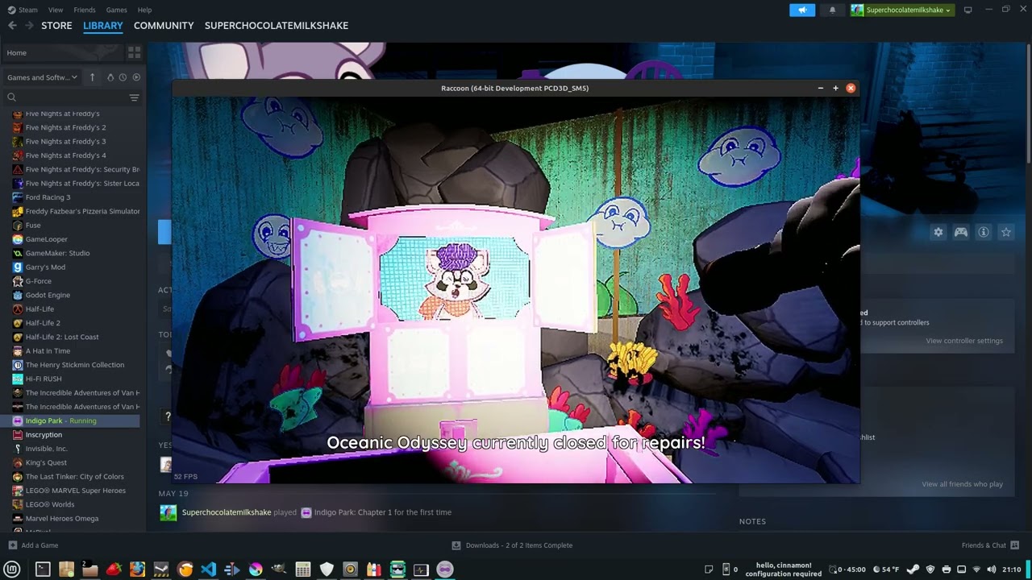Open the Help menu
The width and height of the screenshot is (1032, 580).
click(144, 10)
